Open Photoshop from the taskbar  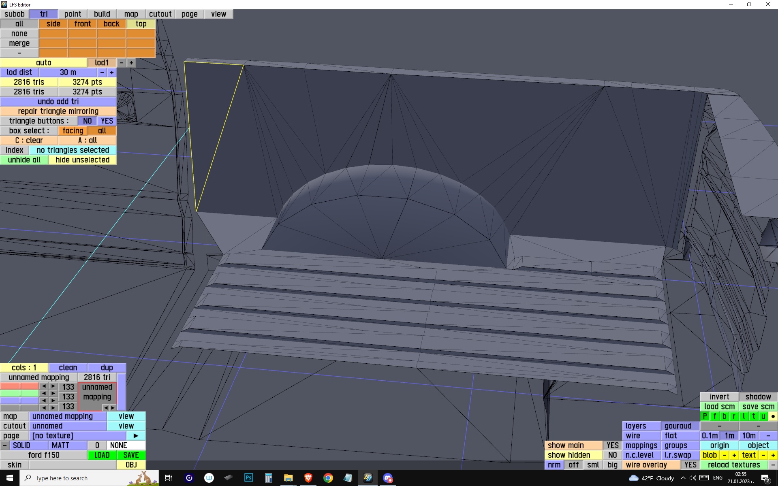tap(248, 478)
